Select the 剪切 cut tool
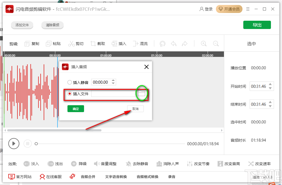Image resolution: width=282 pixels, height=185 pixels. (76, 43)
